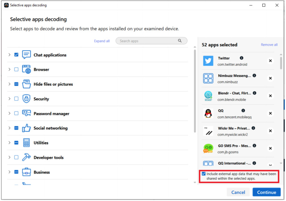The image size is (286, 201).
Task: Open the info icon next to GO SMS Pro
Action: tap(254, 146)
